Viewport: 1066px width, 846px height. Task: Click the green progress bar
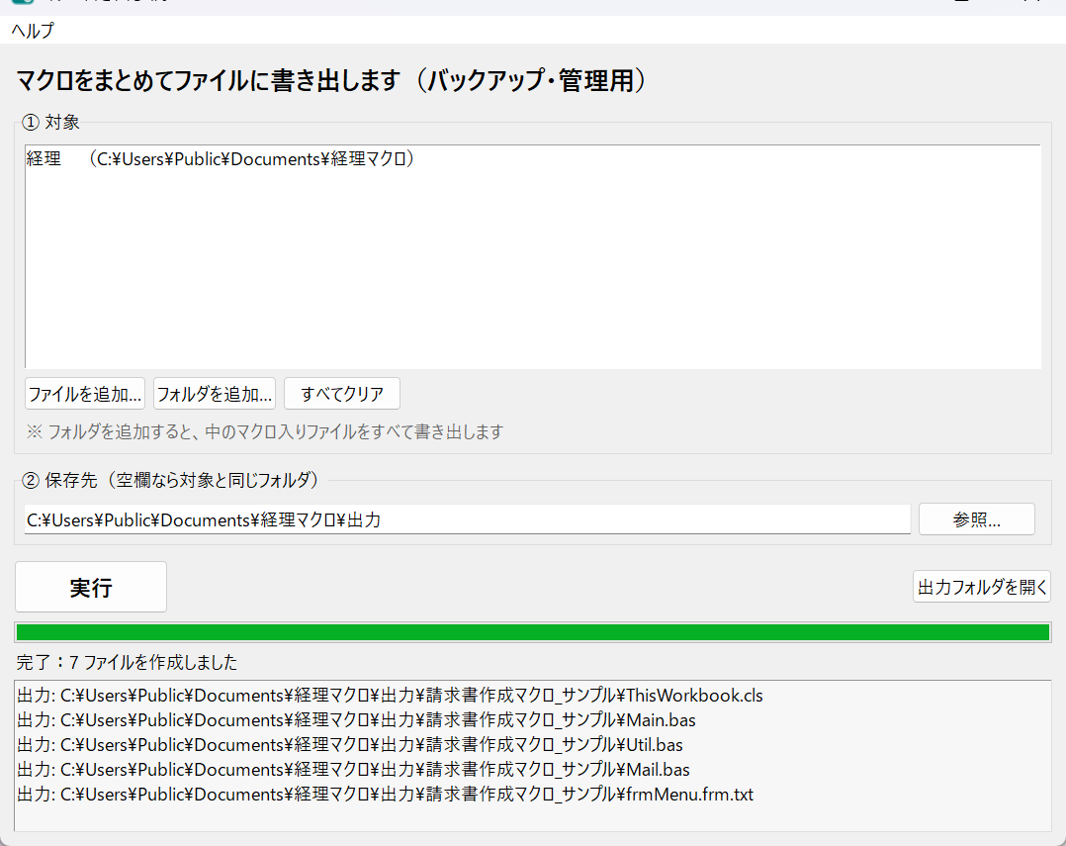coord(533,632)
